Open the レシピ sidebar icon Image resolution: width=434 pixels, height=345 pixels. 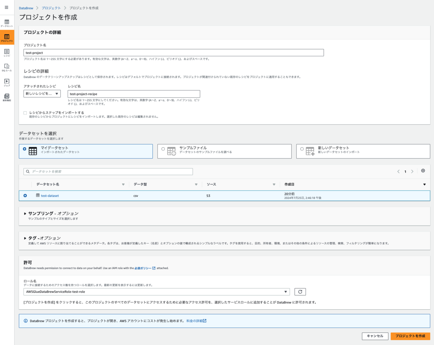click(7, 53)
